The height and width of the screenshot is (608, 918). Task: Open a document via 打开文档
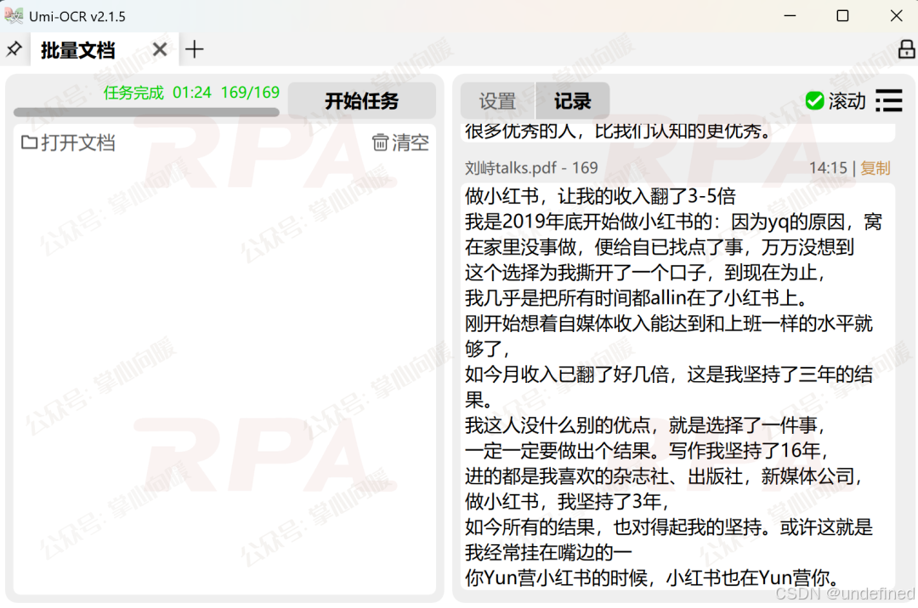[x=68, y=143]
